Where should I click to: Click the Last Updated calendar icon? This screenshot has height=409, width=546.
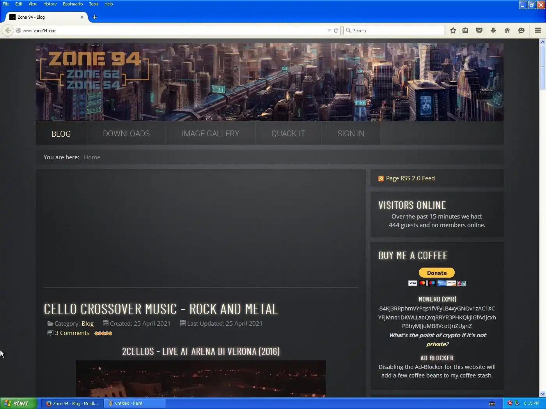(x=183, y=323)
